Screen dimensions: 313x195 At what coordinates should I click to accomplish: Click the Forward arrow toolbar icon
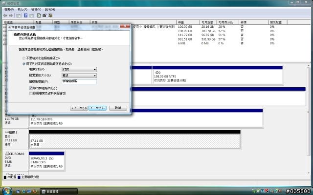point(11,15)
